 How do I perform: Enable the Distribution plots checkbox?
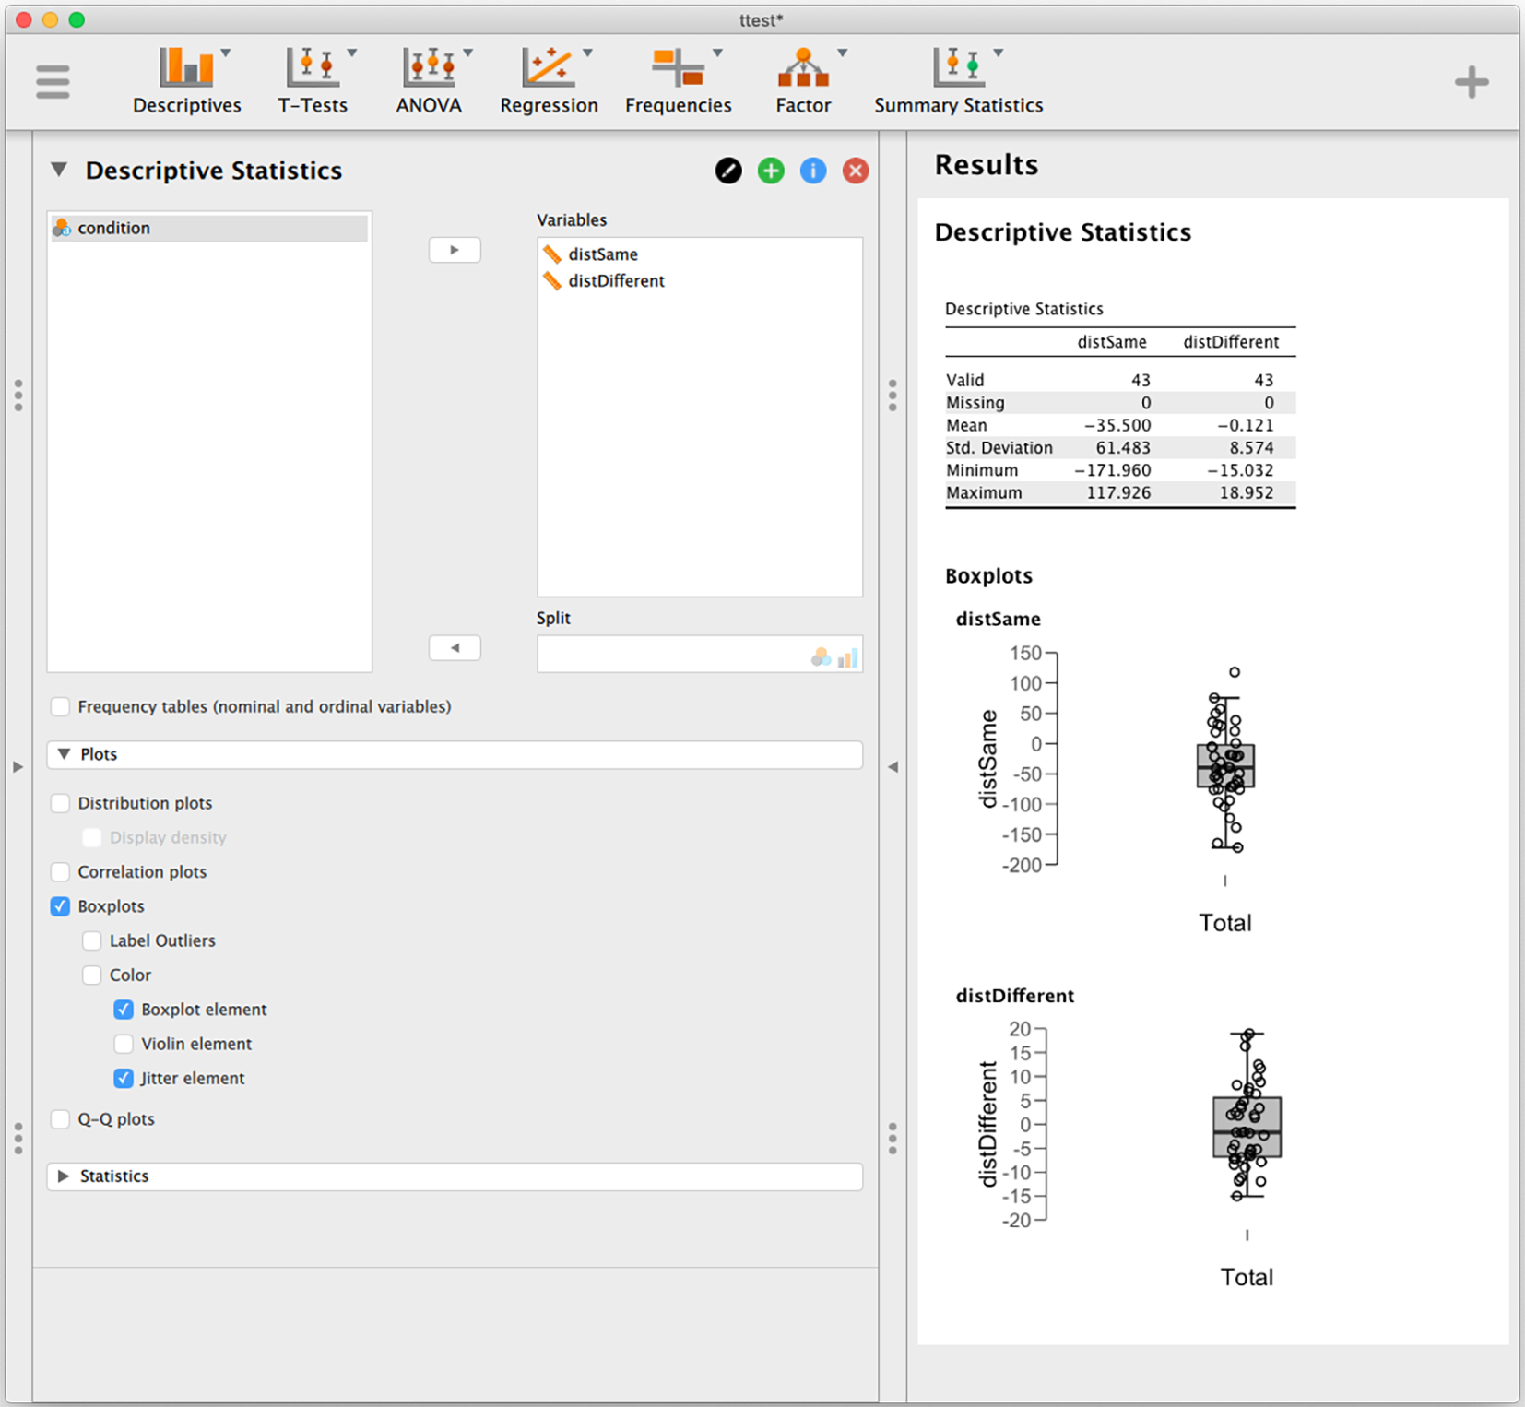pyautogui.click(x=61, y=803)
